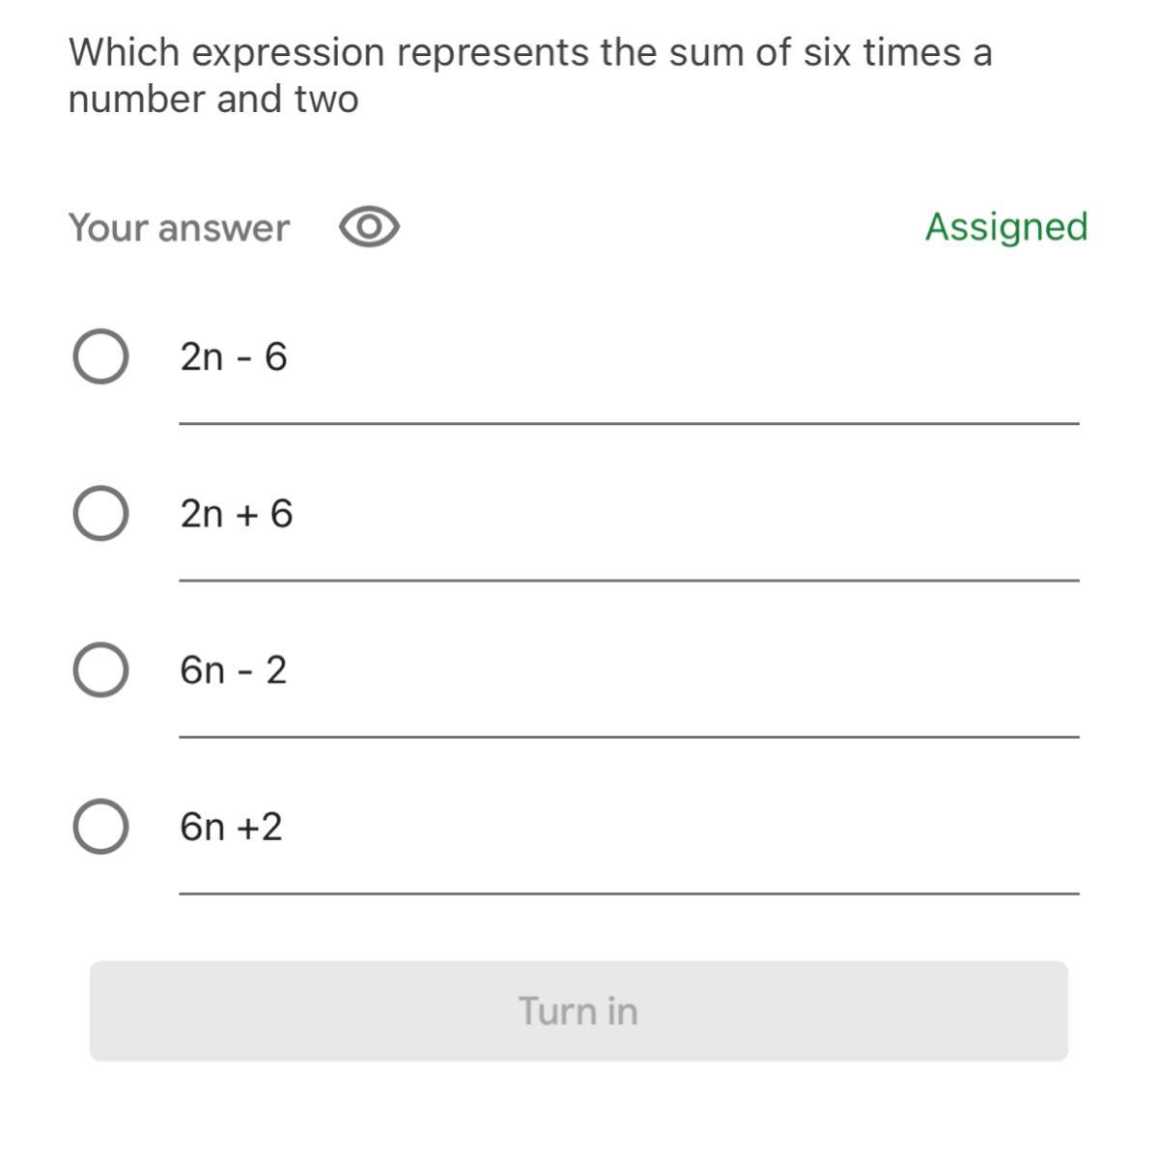
Task: Click the question line starting with "Which expression"
Action: click(x=530, y=52)
